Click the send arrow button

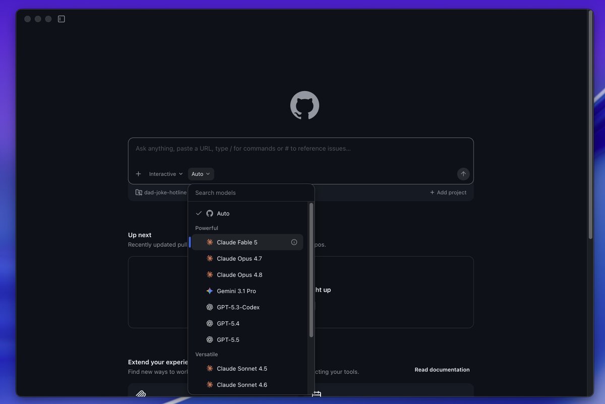tap(463, 174)
